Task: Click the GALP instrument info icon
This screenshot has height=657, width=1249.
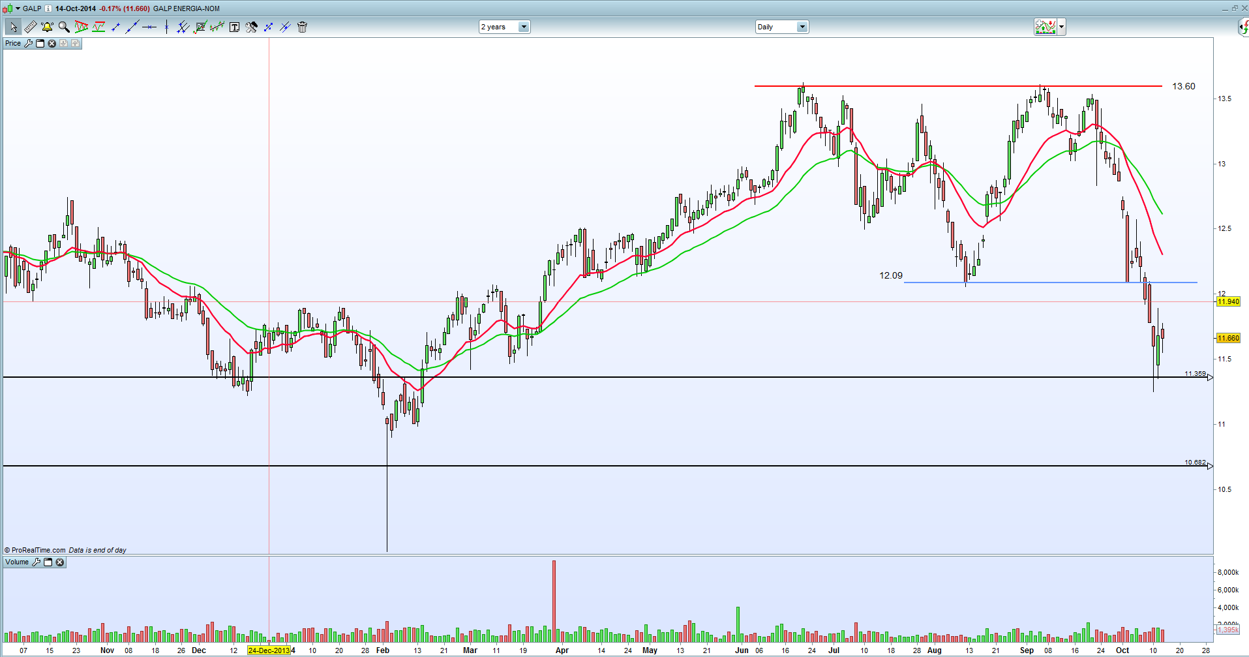Action: click(x=48, y=8)
